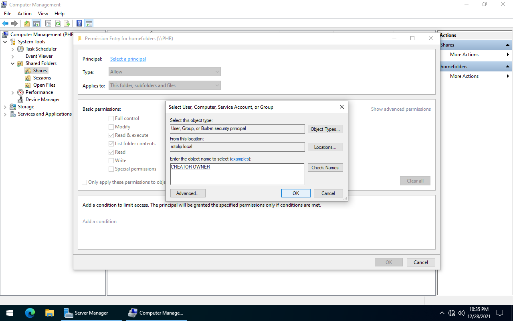Click the Properties toolbar icon
This screenshot has height=321, width=513.
click(48, 24)
